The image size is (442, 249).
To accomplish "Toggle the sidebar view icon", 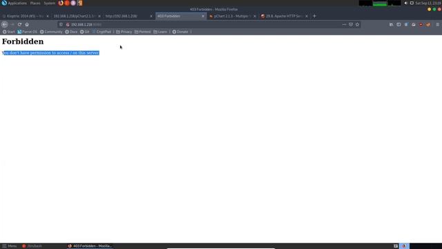I will coord(398,25).
